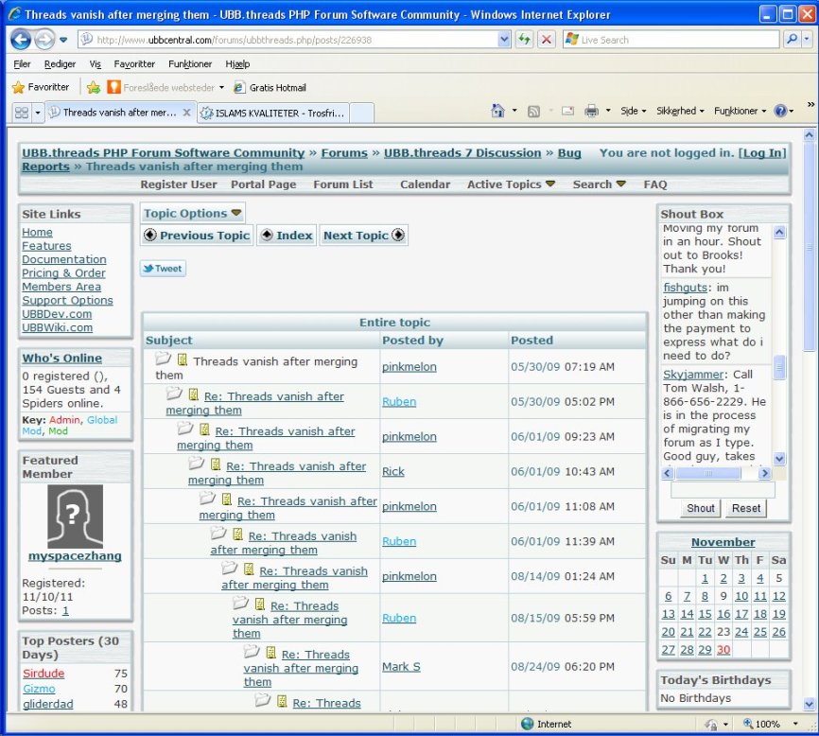Click Shout Box horizontal scrollbar thumb
The width and height of the screenshot is (819, 736).
coord(707,473)
